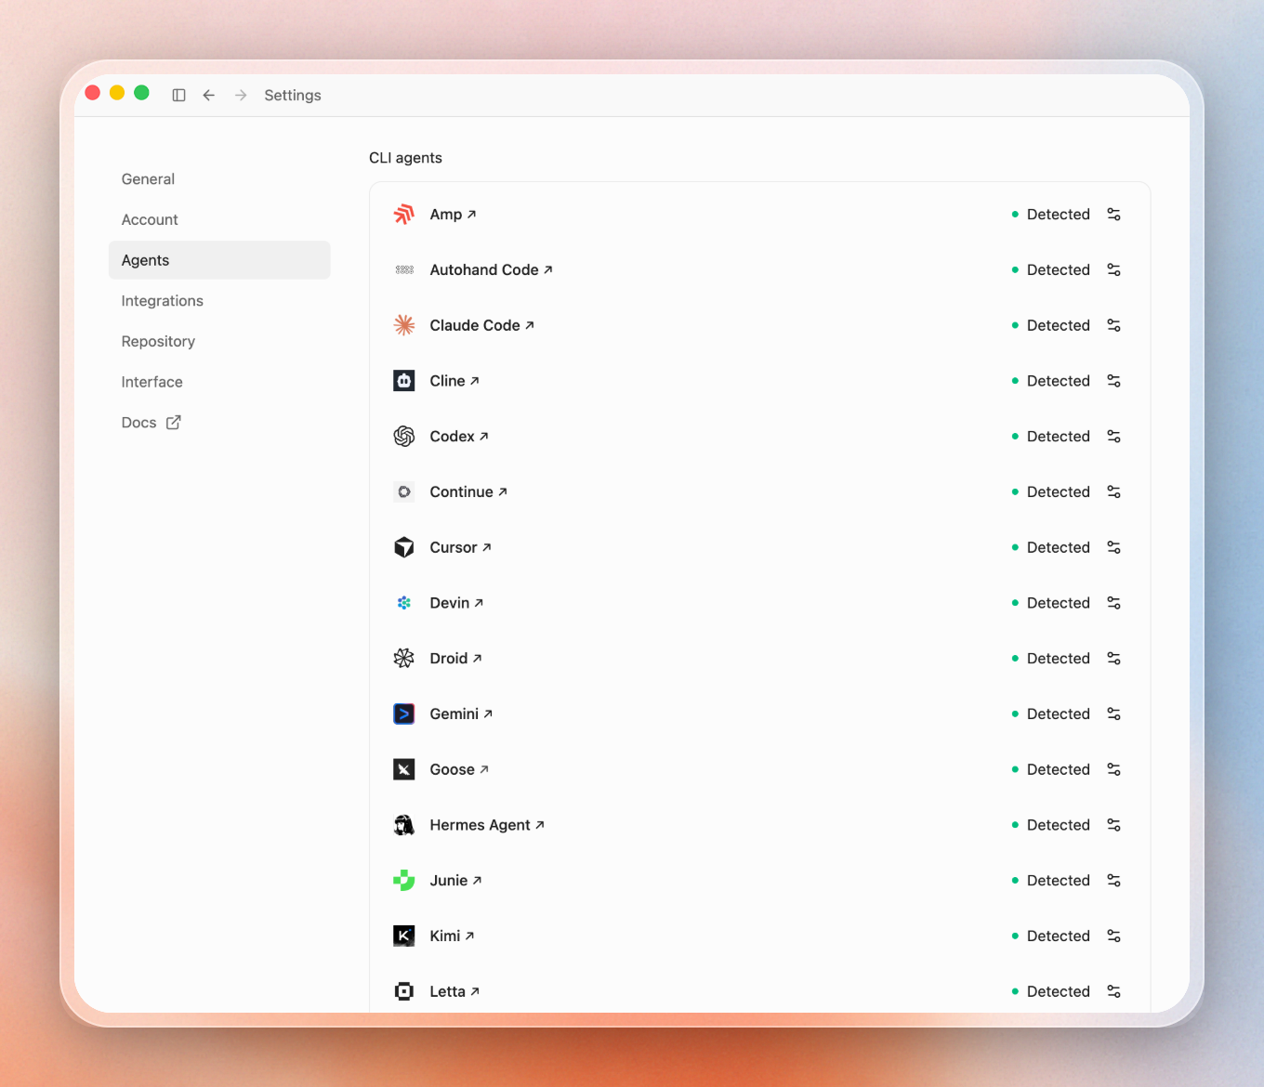The height and width of the screenshot is (1087, 1264).
Task: Open the Cline name link
Action: (454, 381)
